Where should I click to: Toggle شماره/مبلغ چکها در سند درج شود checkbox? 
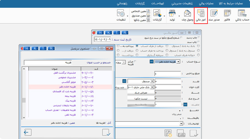(181, 38)
